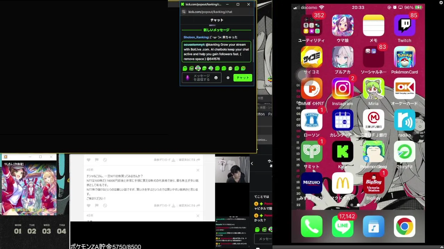Open the BigBoy app
This screenshot has height=249, width=444.
coord(373,183)
